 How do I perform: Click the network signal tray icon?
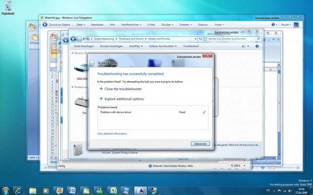[285, 191]
